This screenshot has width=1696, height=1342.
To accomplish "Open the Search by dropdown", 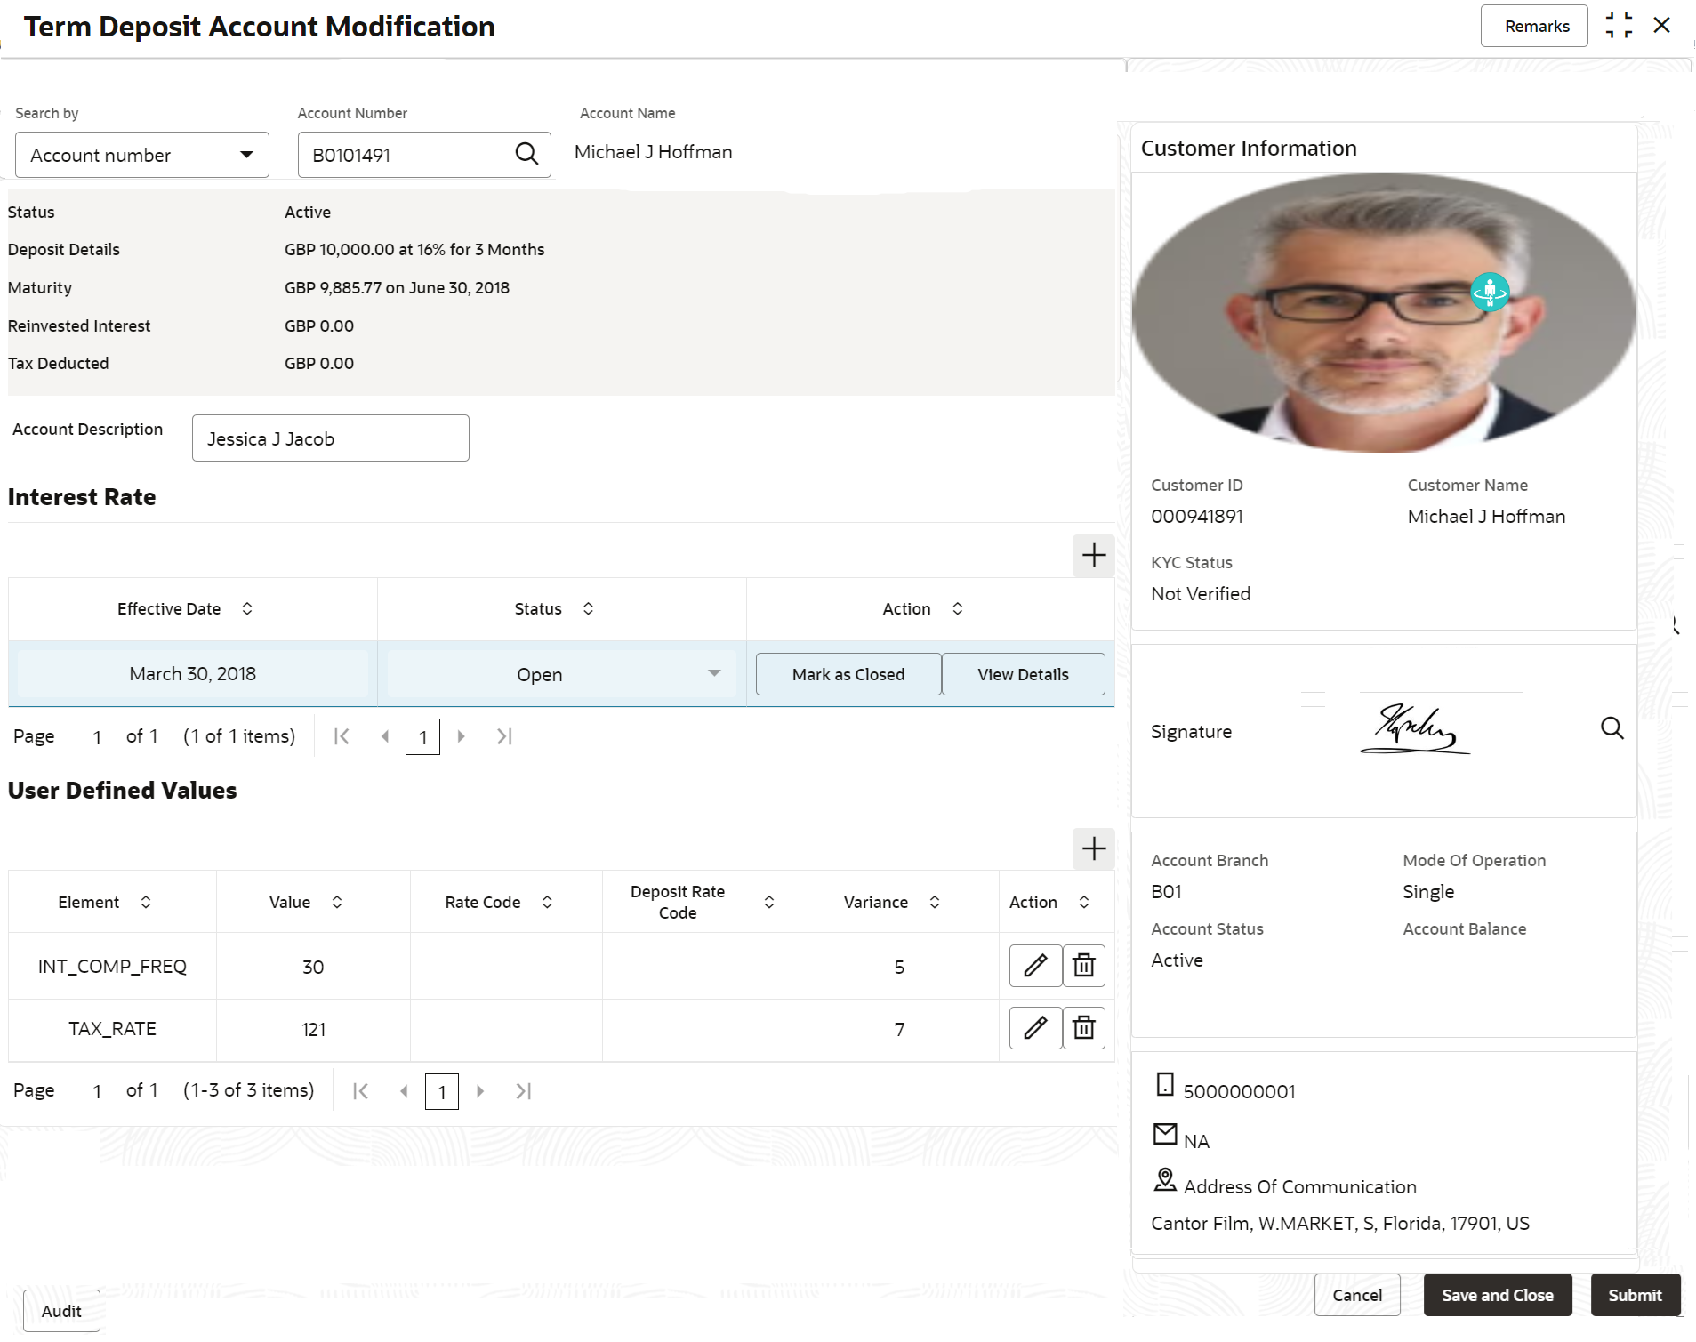I will pos(142,155).
